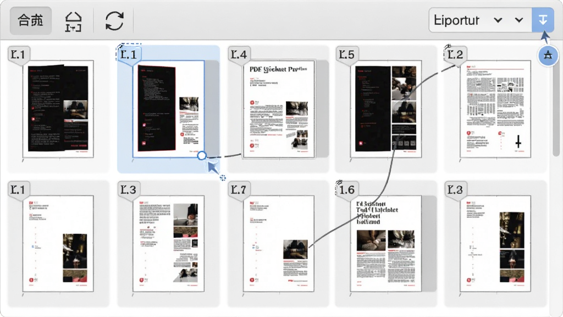Select the L.3 page with mostly blank left side
563x317 pixels.
click(495, 244)
